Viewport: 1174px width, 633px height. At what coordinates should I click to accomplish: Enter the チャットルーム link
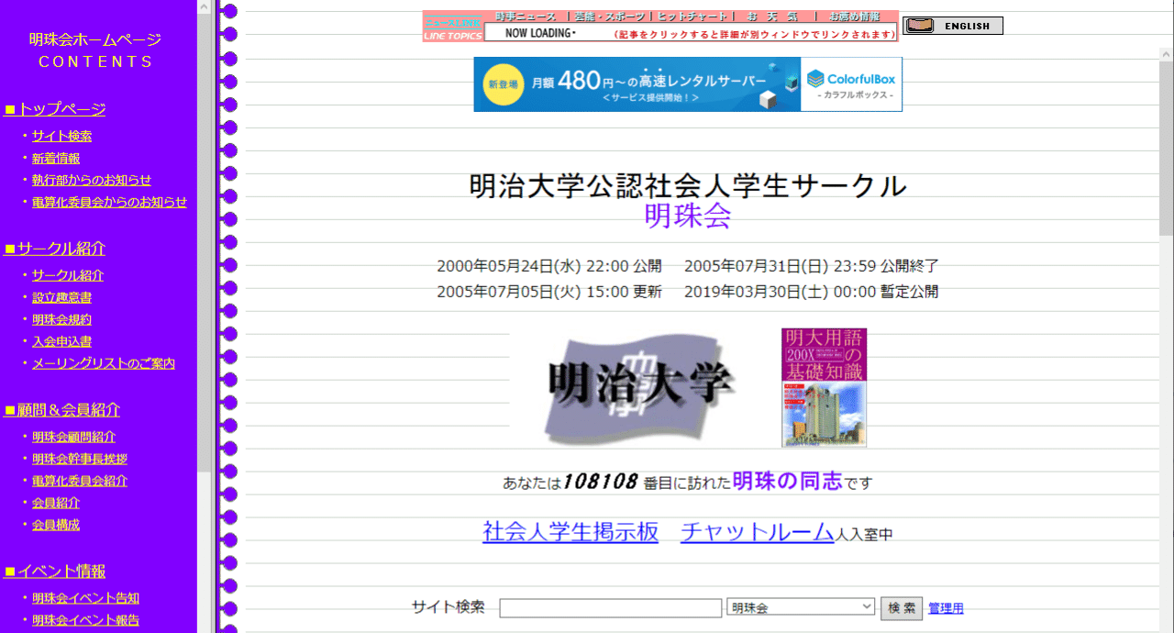[758, 531]
